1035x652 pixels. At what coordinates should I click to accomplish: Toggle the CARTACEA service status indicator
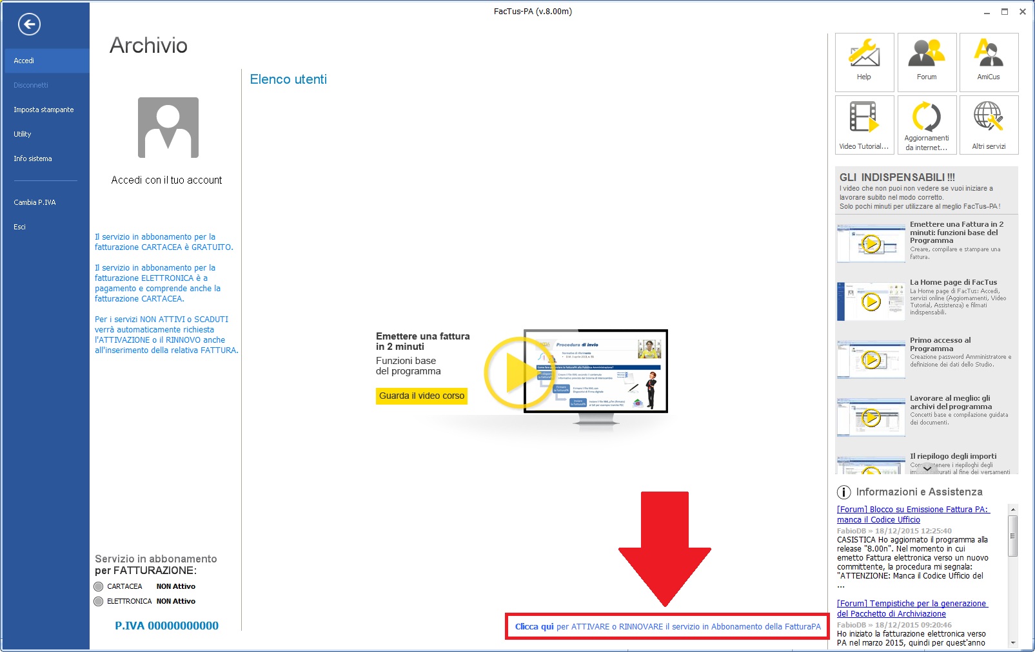click(99, 587)
